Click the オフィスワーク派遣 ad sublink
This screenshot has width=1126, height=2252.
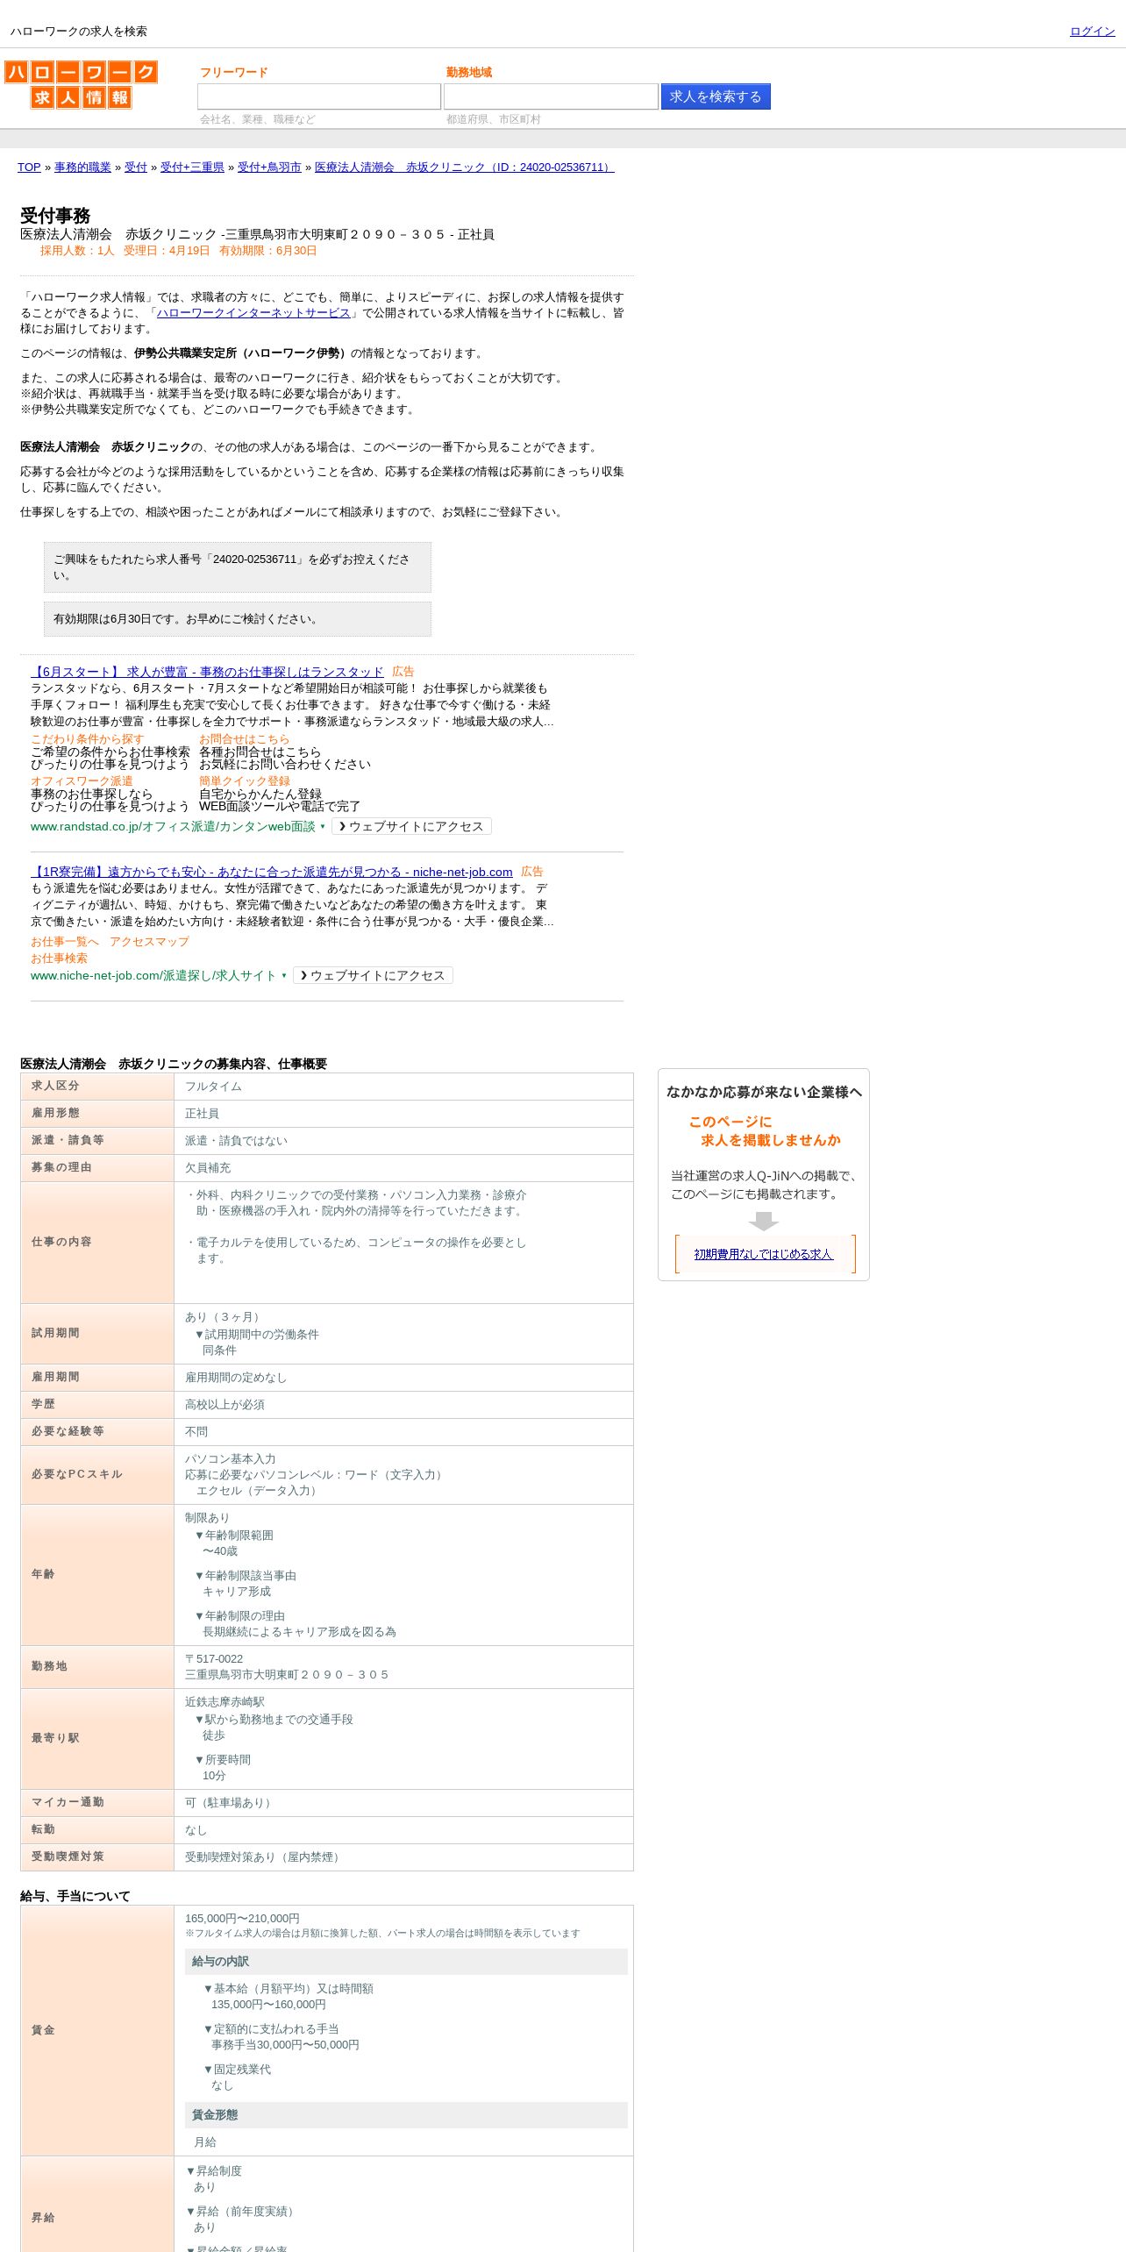pyautogui.click(x=82, y=781)
